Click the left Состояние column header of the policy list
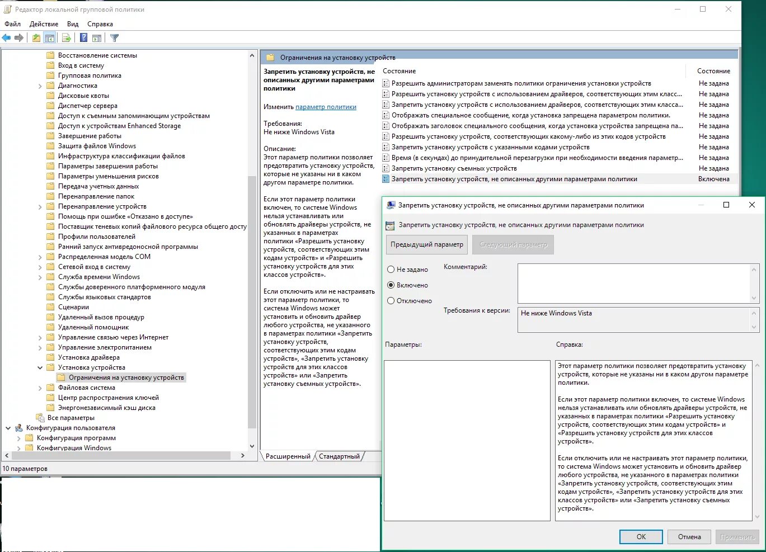Image resolution: width=766 pixels, height=552 pixels. click(400, 71)
